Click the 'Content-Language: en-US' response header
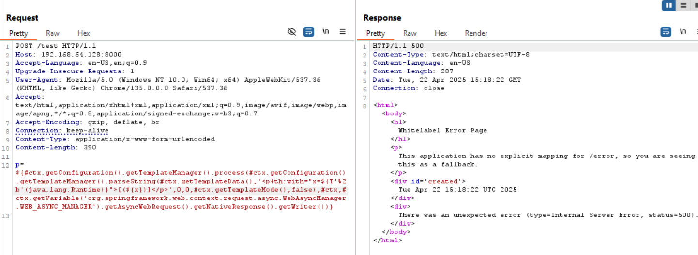Screen dimensions: 698x255 pyautogui.click(x=421, y=63)
